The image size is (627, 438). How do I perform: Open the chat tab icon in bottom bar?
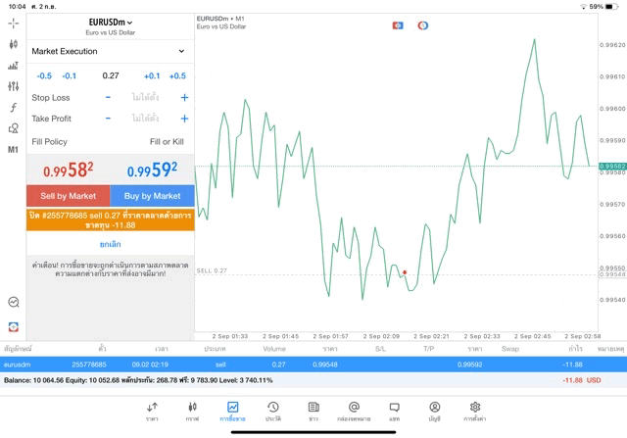pos(394,412)
